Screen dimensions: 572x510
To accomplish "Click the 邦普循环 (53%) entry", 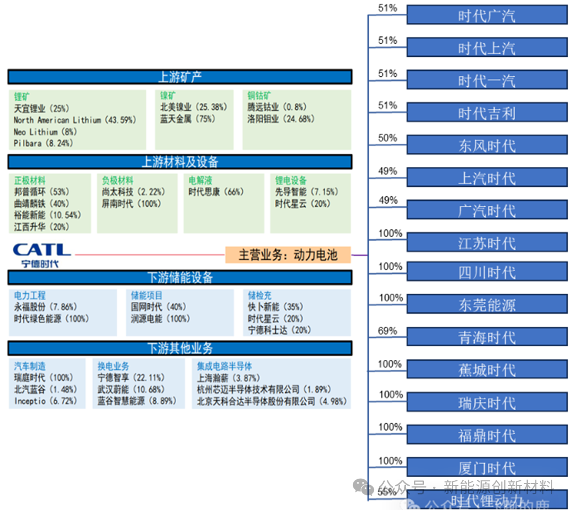I will point(41,192).
